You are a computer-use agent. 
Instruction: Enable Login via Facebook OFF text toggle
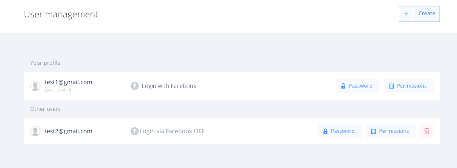[172, 131]
